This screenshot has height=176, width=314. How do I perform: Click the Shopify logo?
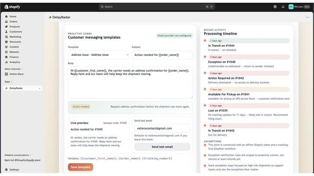12,7
